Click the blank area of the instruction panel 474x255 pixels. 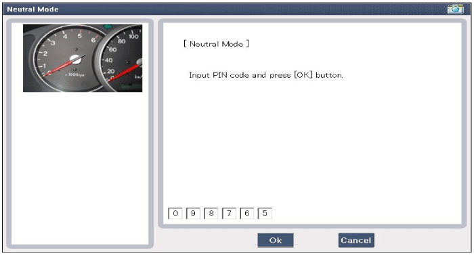click(x=312, y=139)
